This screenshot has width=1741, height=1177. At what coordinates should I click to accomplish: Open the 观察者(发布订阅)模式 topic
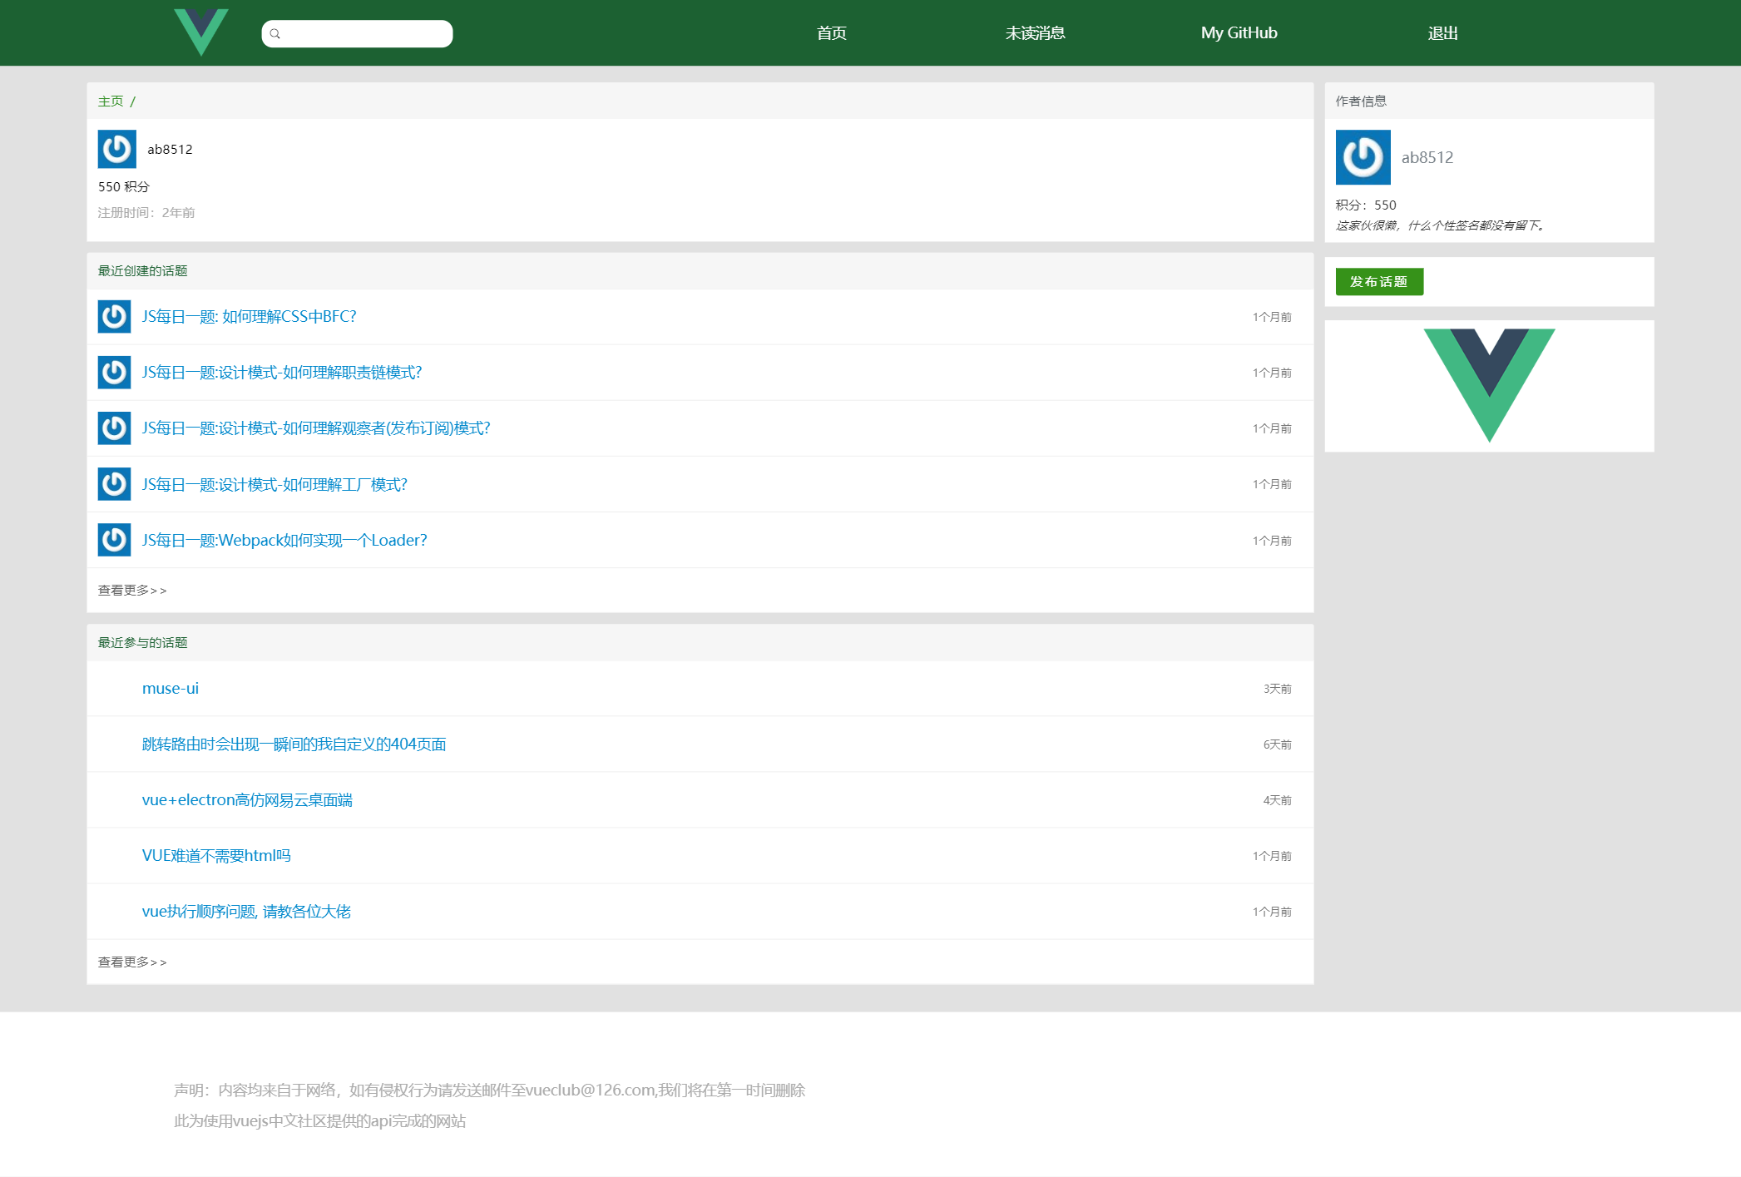[x=316, y=428]
